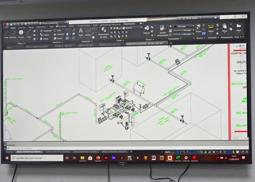Select the Acotar dimension tool
255x182 pixels.
point(88,32)
